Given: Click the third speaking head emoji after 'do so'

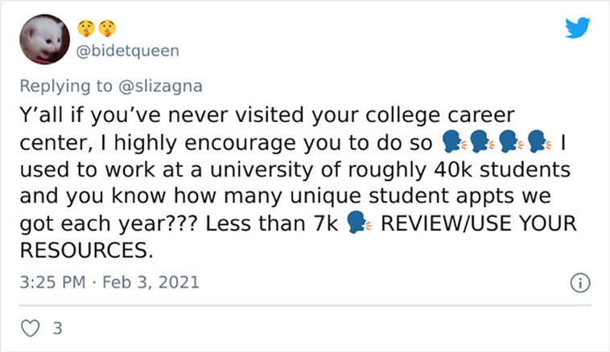Looking at the screenshot, I should coord(511,141).
